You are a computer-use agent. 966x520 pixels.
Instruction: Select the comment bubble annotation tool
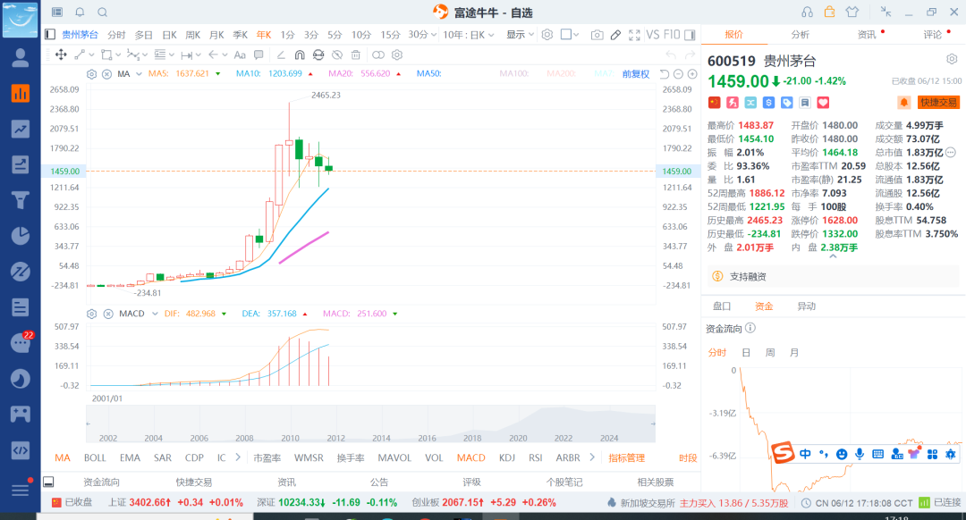(x=258, y=55)
